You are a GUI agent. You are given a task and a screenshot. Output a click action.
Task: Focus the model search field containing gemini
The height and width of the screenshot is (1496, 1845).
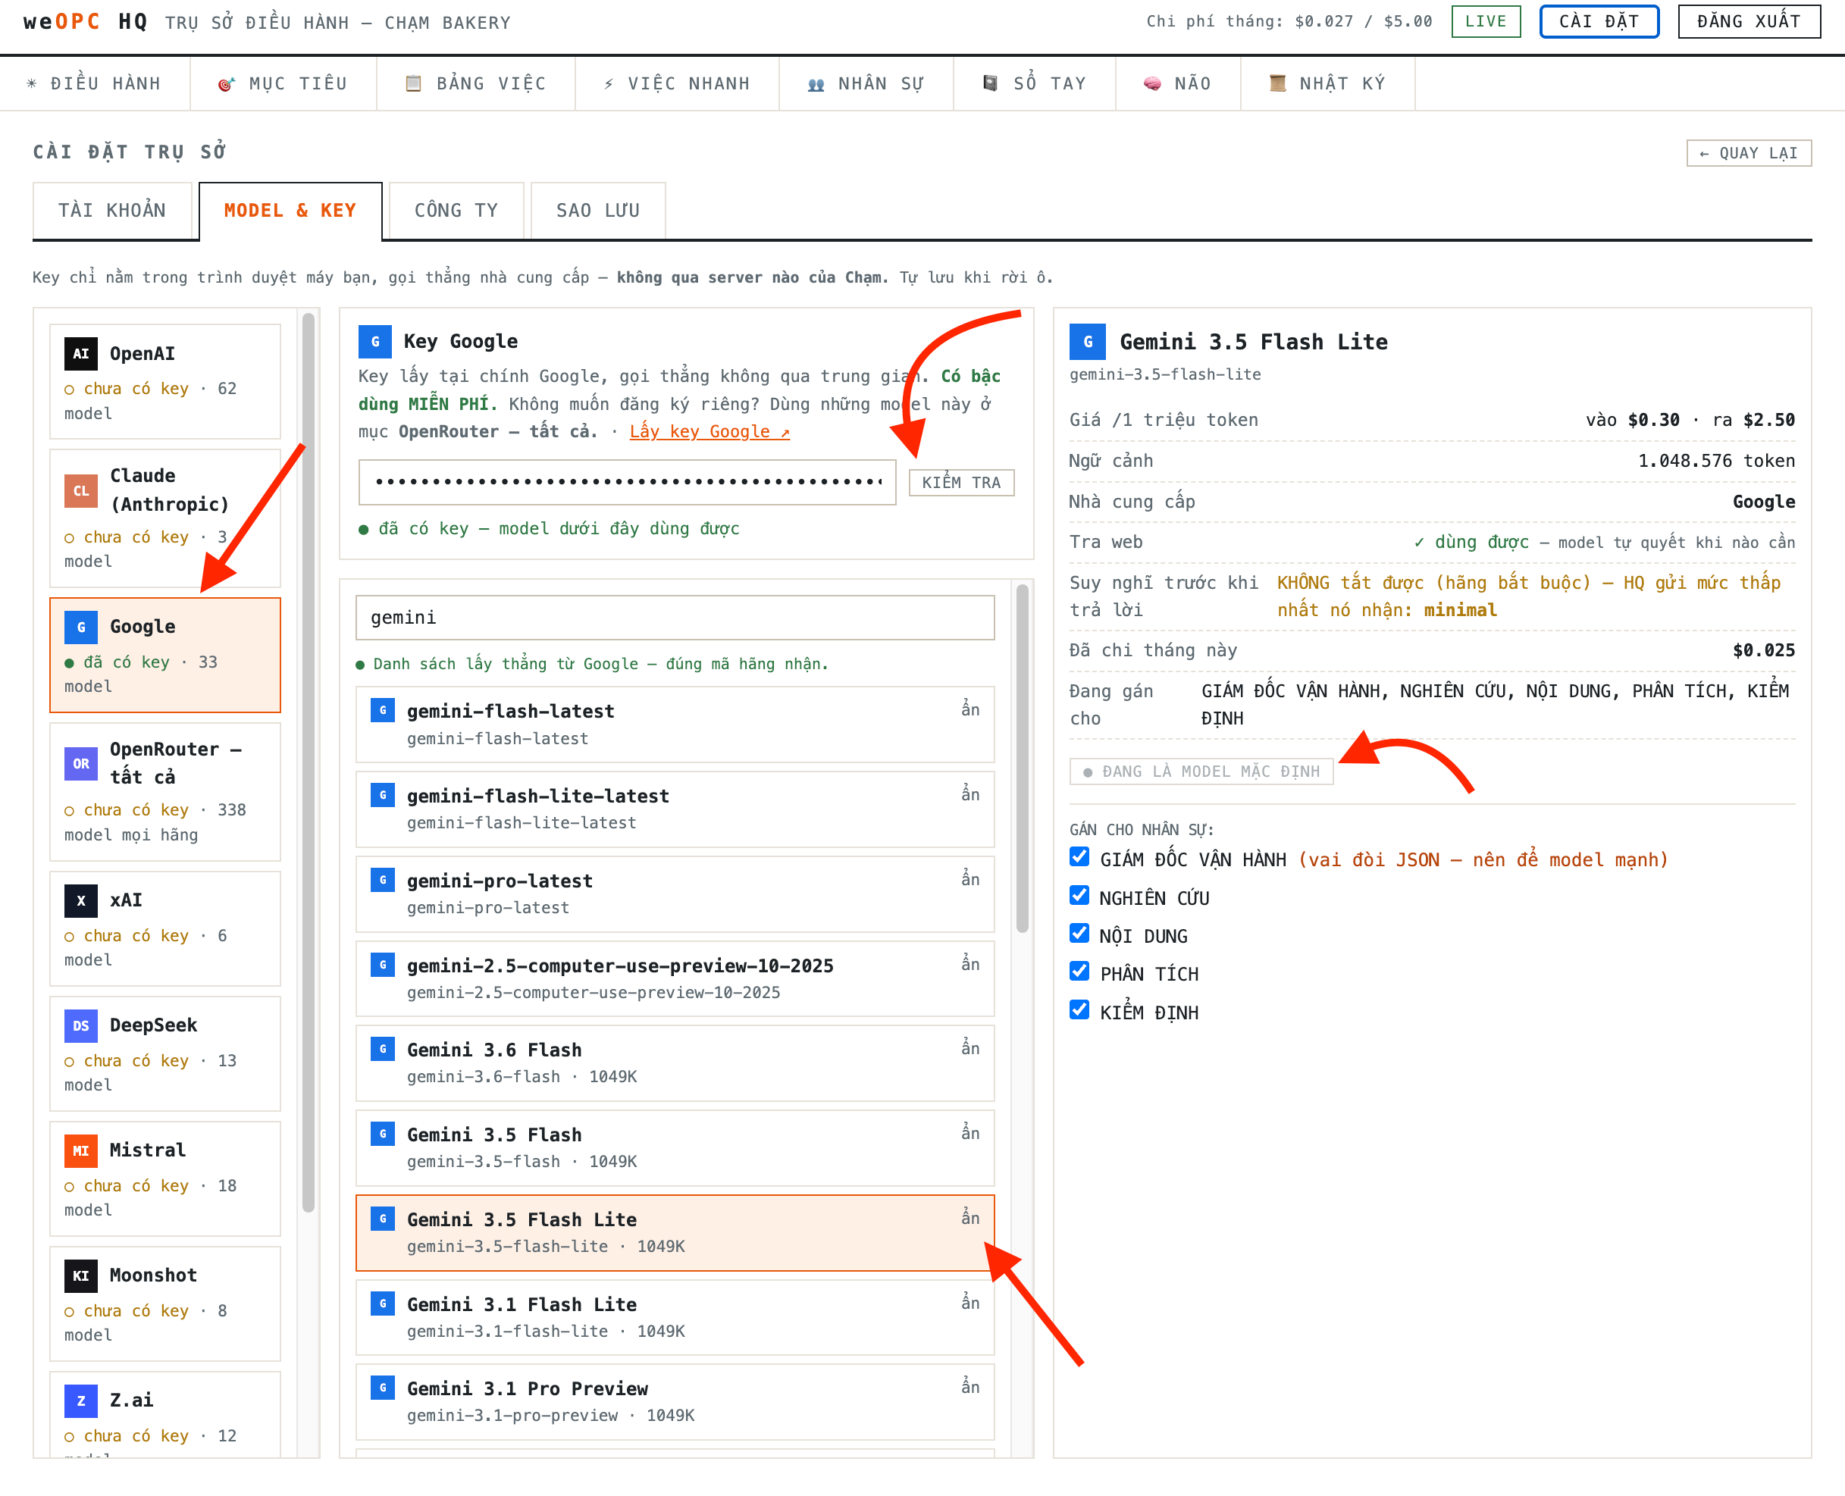pyautogui.click(x=675, y=618)
